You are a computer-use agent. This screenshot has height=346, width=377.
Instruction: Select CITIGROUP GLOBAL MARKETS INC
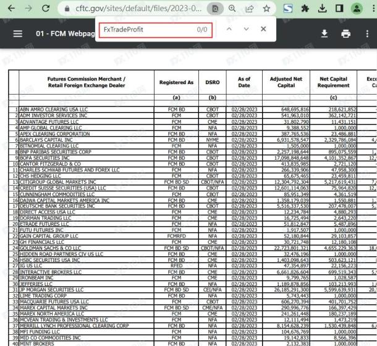pos(57,182)
